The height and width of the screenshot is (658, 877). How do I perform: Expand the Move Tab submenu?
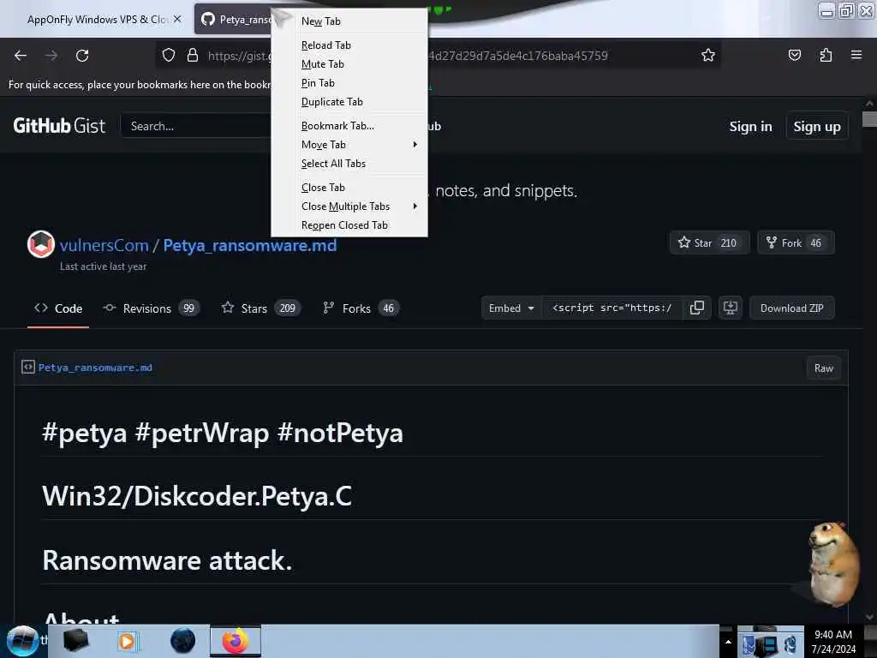coord(349,145)
